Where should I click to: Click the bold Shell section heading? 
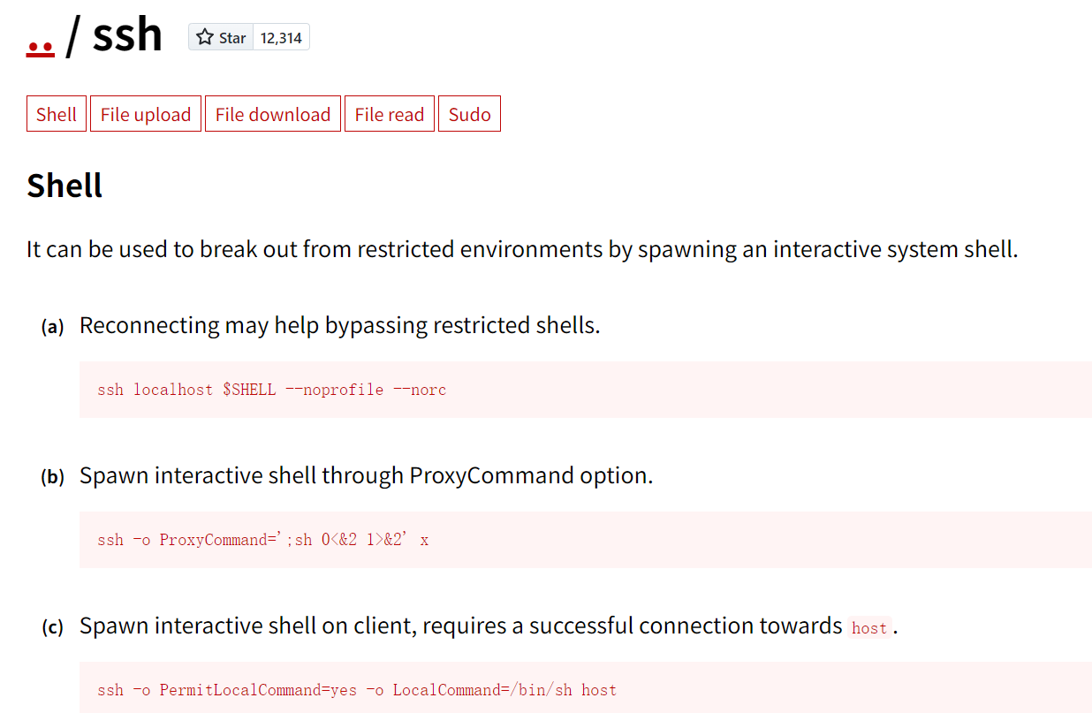pos(64,186)
